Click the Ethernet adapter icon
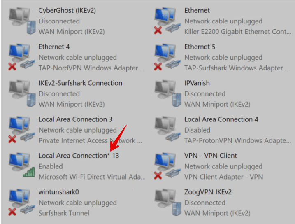The image size is (295, 224). click(166, 21)
